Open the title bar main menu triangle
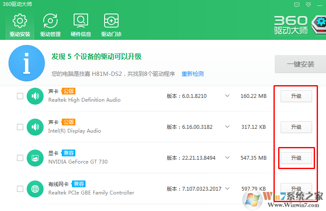Screen dimensions: 326x211 tap(309, 4)
